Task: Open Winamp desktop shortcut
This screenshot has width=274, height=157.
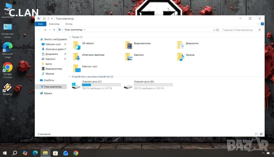Action: 8,89
